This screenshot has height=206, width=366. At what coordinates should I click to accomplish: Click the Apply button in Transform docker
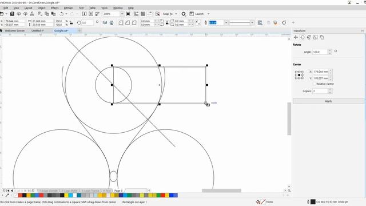coord(328,101)
